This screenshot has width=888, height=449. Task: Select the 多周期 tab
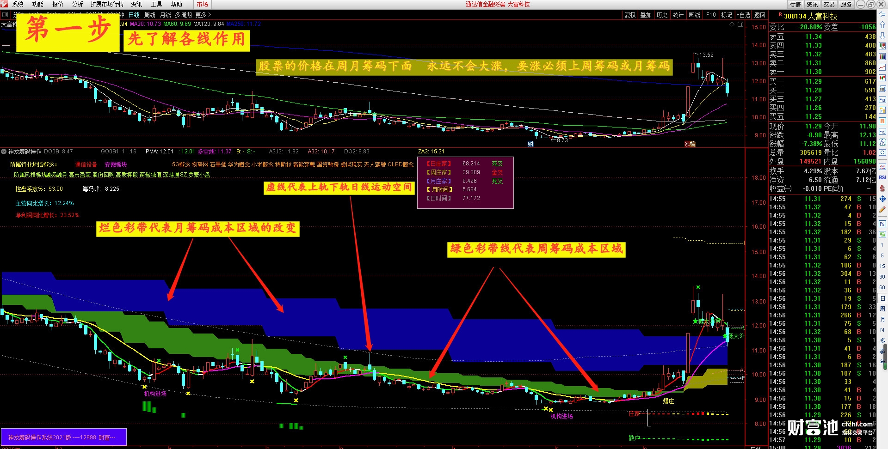tap(183, 15)
